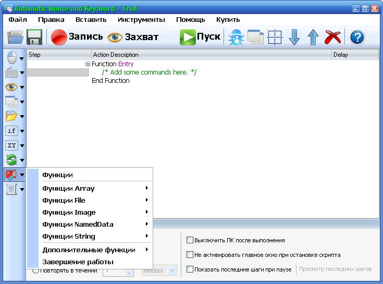Select the End Function line
The image size is (383, 284).
(110, 81)
